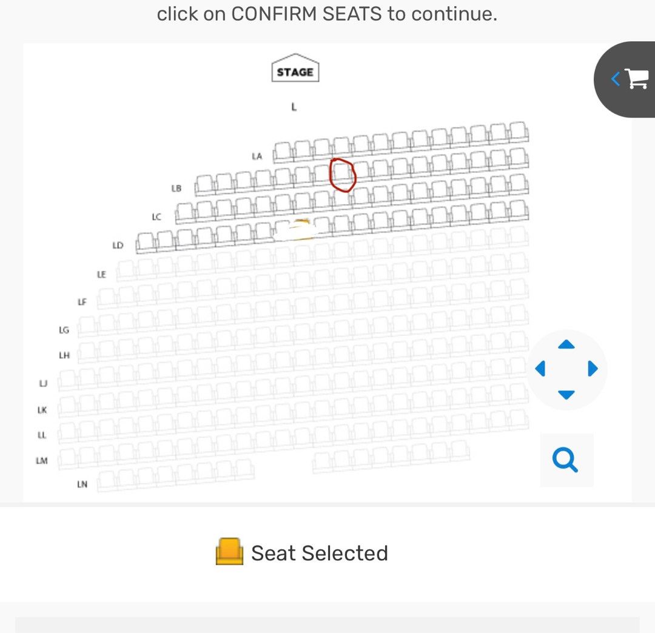Pan the seat map downward with the down arrow
Image resolution: width=655 pixels, height=633 pixels.
pyautogui.click(x=566, y=394)
